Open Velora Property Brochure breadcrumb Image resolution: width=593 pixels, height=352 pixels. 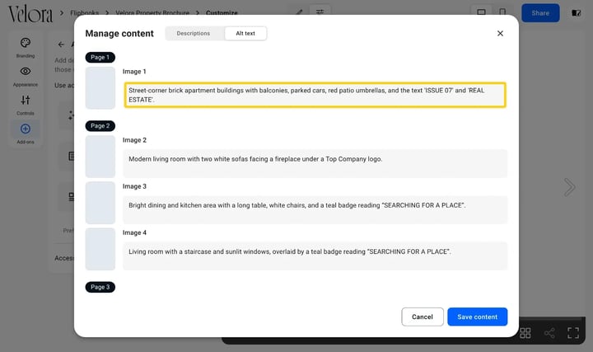[152, 13]
